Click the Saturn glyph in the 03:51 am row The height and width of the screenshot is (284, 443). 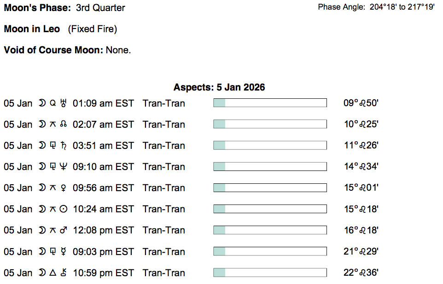click(x=64, y=146)
